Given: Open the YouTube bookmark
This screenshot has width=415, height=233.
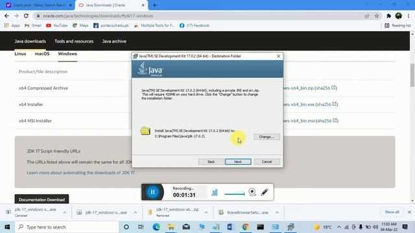Looking at the screenshot, I should coord(57,26).
